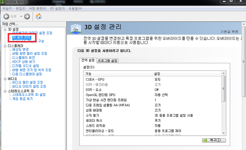Open 비디오 컬러 설정 조정
This screenshot has height=150, width=246.
point(28,82)
